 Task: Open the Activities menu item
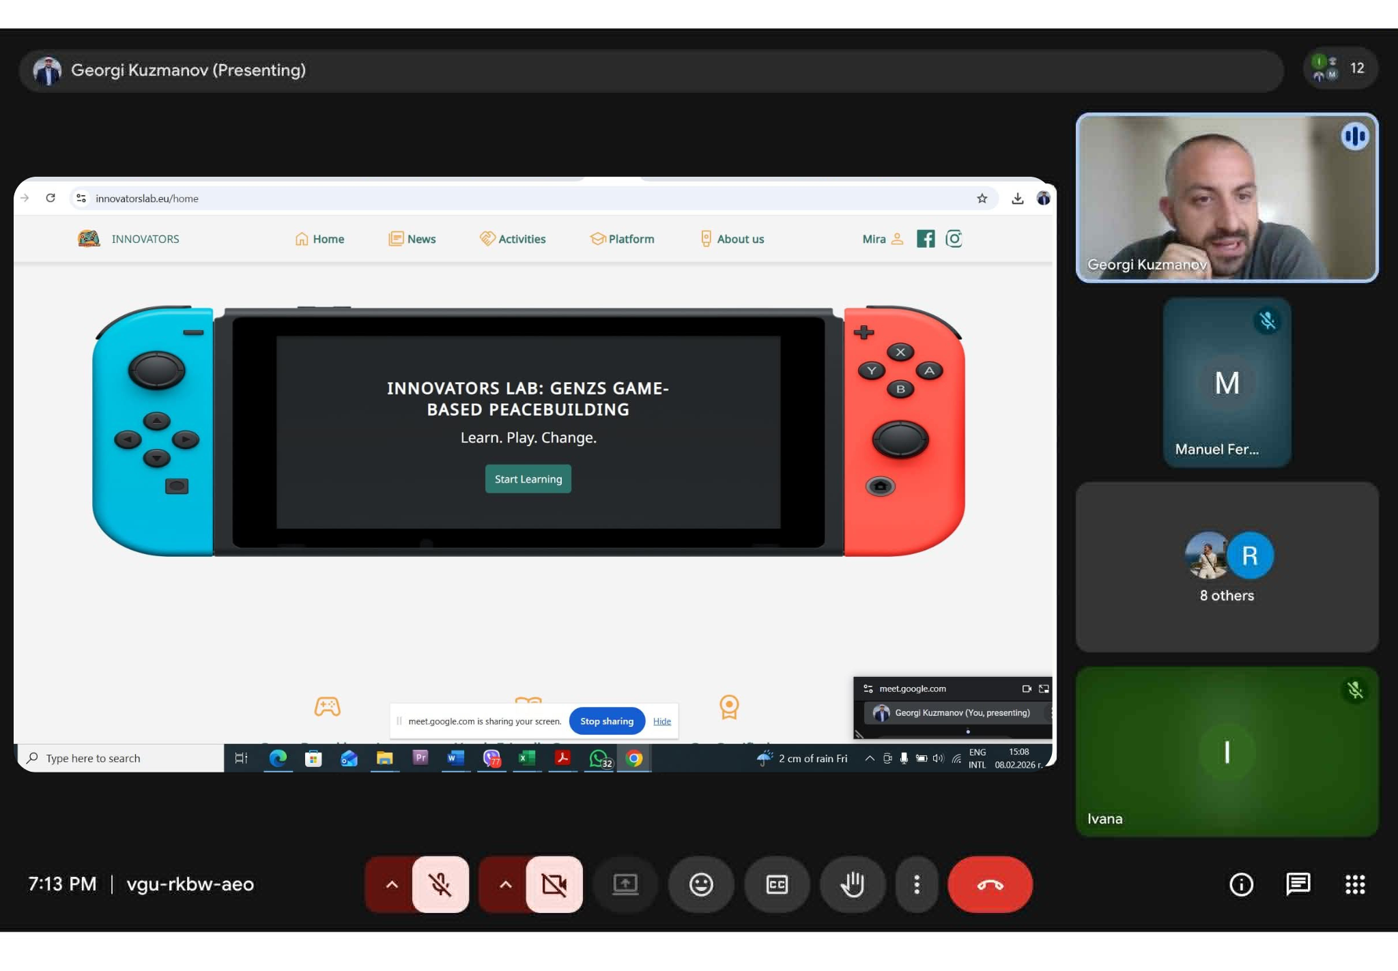[x=513, y=239]
